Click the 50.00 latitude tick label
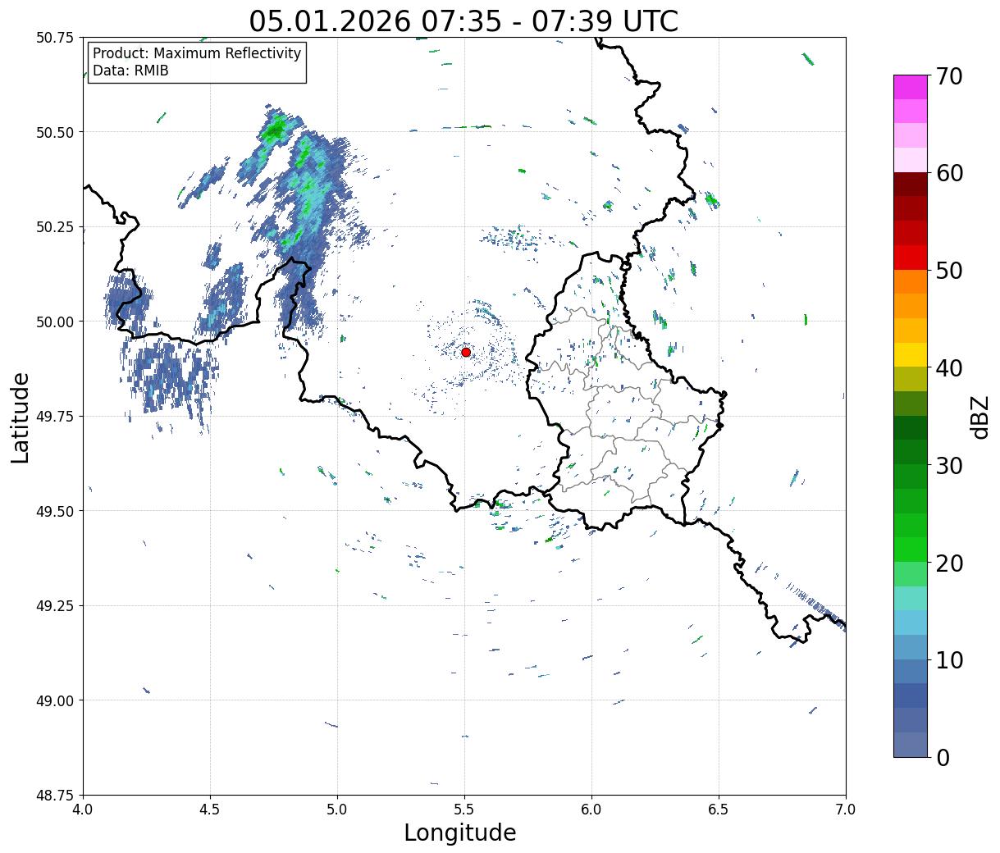Image resolution: width=1000 pixels, height=853 pixels. click(x=54, y=322)
